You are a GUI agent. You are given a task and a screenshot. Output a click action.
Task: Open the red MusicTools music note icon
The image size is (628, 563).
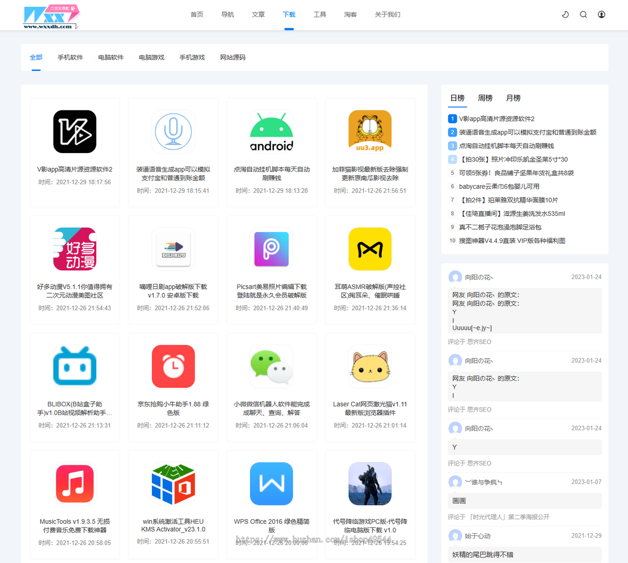click(x=75, y=484)
